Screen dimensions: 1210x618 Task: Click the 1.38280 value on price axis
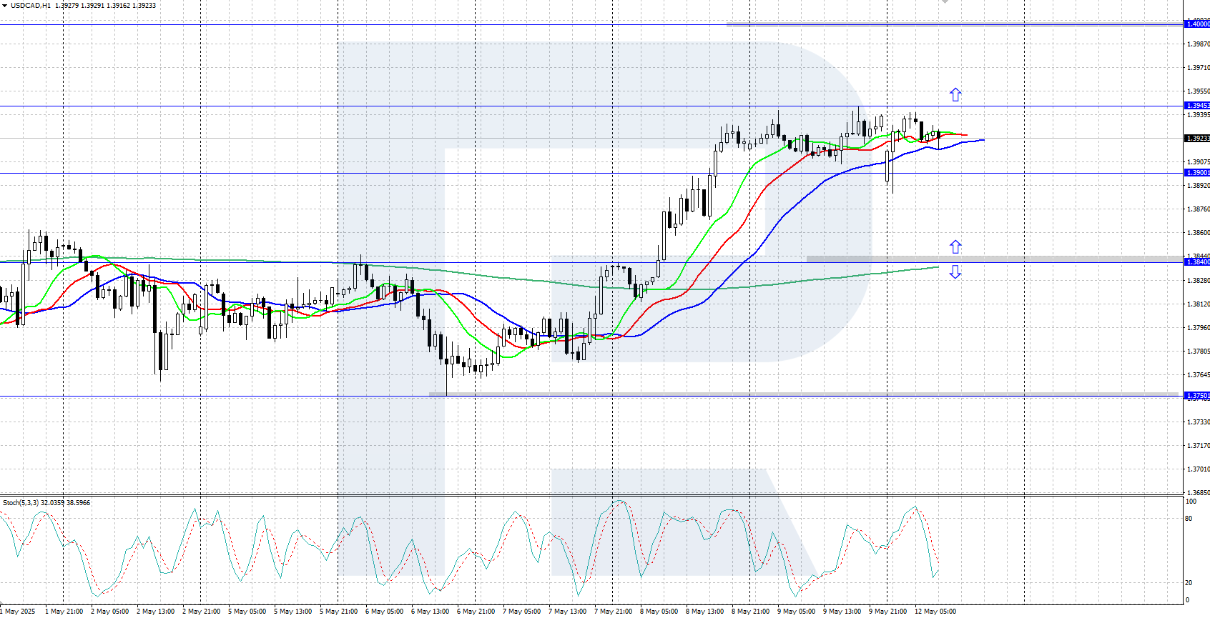tap(1199, 281)
